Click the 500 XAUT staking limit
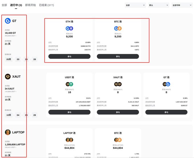The height and width of the screenshot is (158, 194). (x=135, y=105)
